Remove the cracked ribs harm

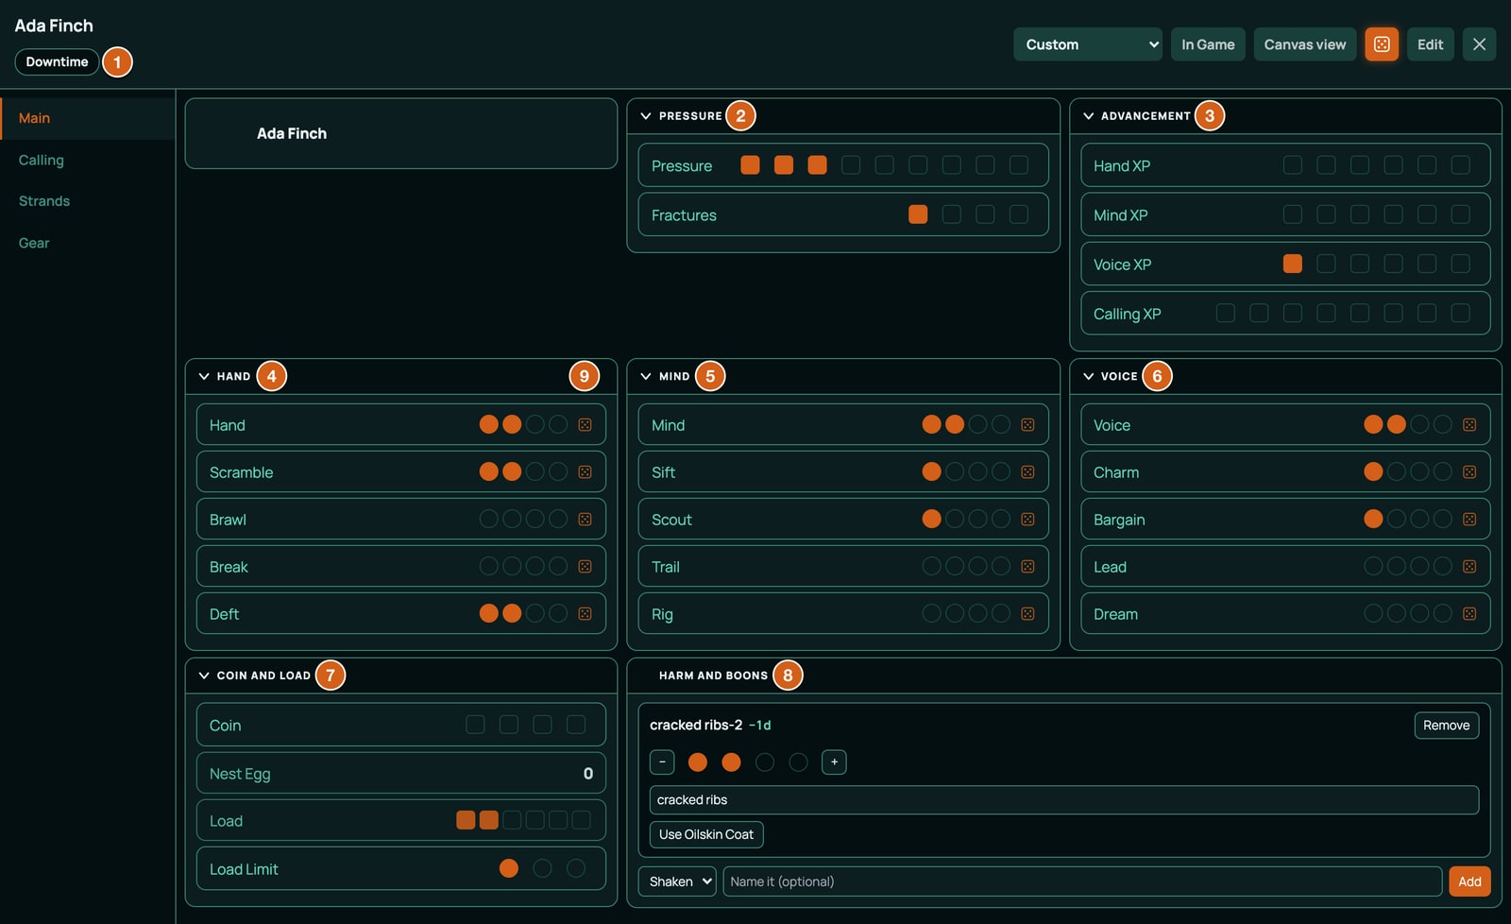(1446, 726)
